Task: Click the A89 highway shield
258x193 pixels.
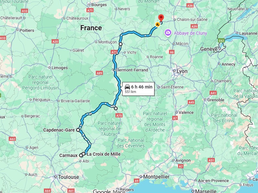Action: [x=99, y=73]
